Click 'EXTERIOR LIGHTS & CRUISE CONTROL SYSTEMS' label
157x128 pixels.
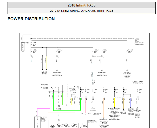[131, 112]
